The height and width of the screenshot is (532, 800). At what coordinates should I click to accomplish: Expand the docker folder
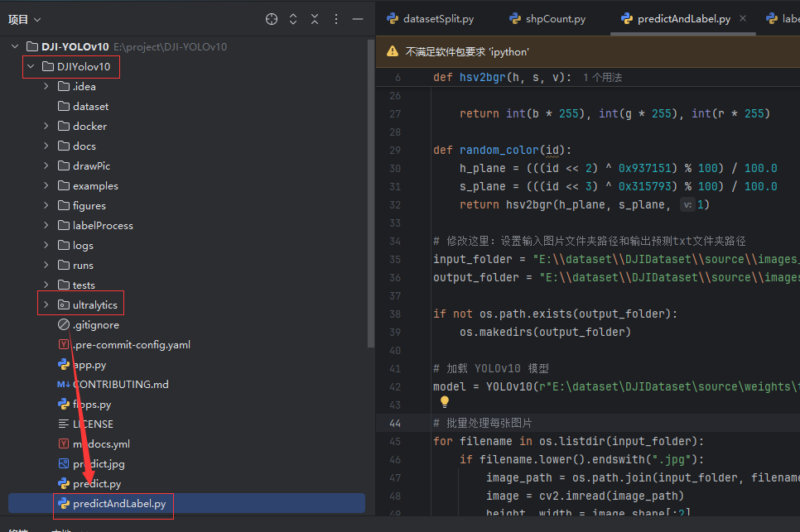coord(46,126)
